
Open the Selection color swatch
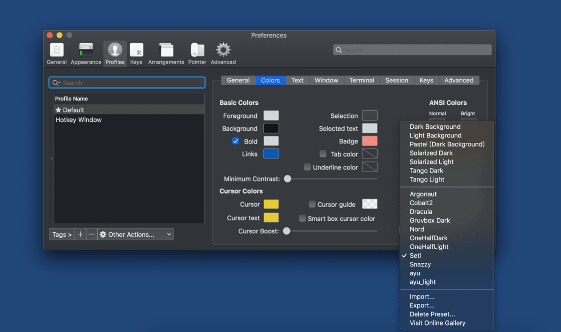tap(370, 116)
